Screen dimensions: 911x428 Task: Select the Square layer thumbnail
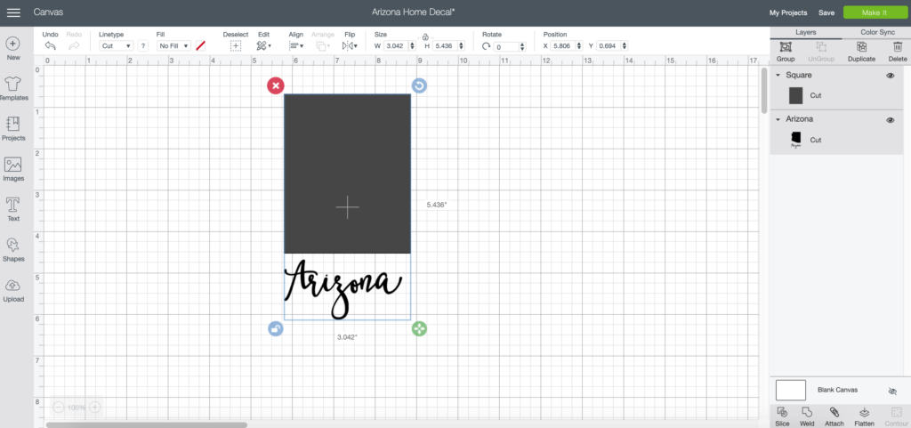point(796,96)
